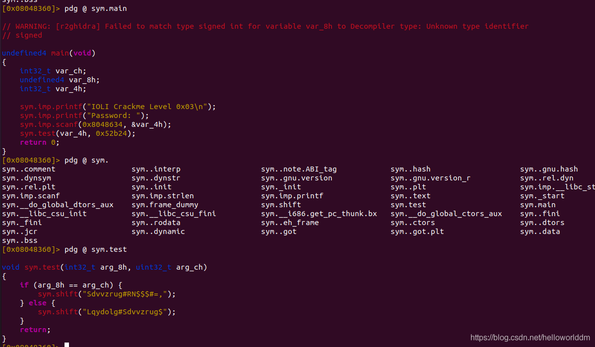Click the "Sdvvzrug#RN$$$#=," encoded string
Viewport: 595px width, 347px height.
129,294
